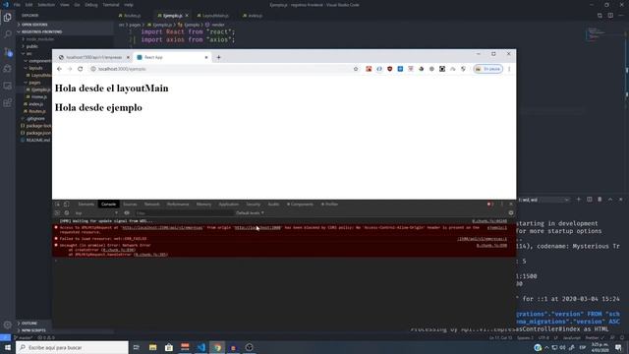Viewport: 629px width, 354px height.
Task: Close the localhost:1500 browser tab
Action: coord(128,57)
